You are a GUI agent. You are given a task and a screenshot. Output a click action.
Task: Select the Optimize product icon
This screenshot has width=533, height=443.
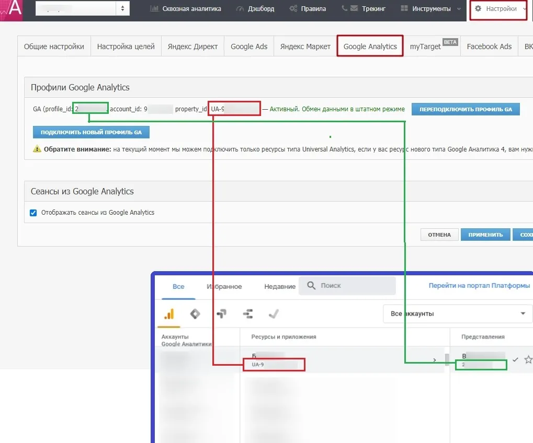tap(221, 314)
